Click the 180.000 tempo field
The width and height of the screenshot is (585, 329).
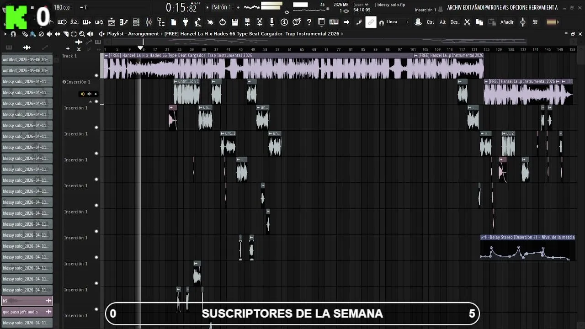62,7
